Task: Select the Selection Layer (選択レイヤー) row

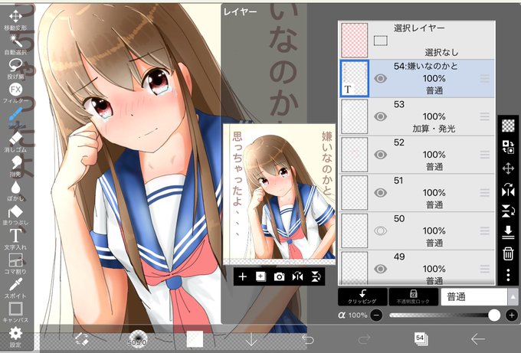Action: (417, 40)
